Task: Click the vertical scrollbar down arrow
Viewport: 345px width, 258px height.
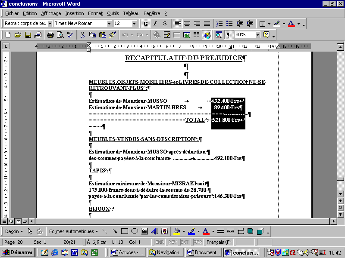Action: [x=341, y=193]
